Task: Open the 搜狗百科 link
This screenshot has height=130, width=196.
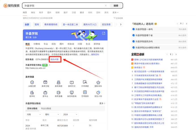Action: pos(95,55)
